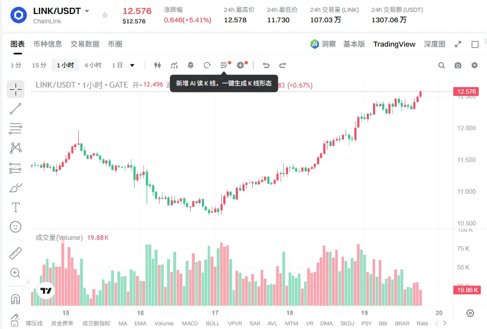Screen dimensions: 487x329
Task: Toggle the 资金费率 indicator
Action: [62, 323]
